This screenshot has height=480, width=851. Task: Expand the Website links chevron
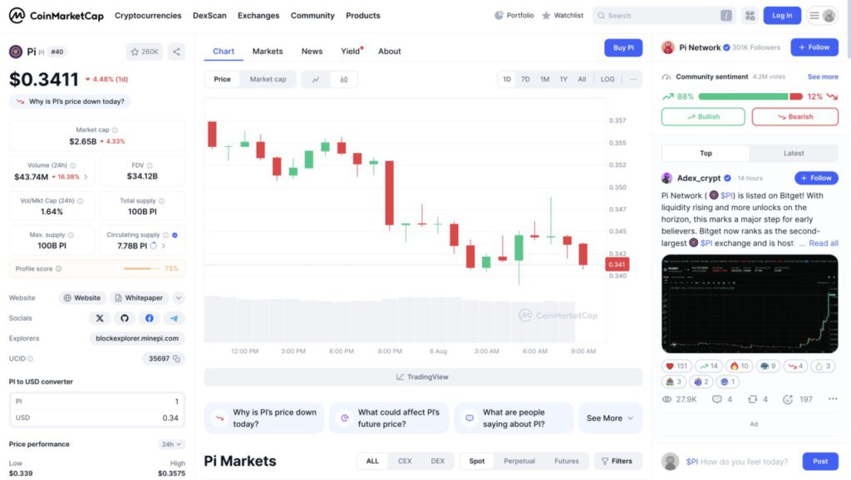[x=180, y=297]
